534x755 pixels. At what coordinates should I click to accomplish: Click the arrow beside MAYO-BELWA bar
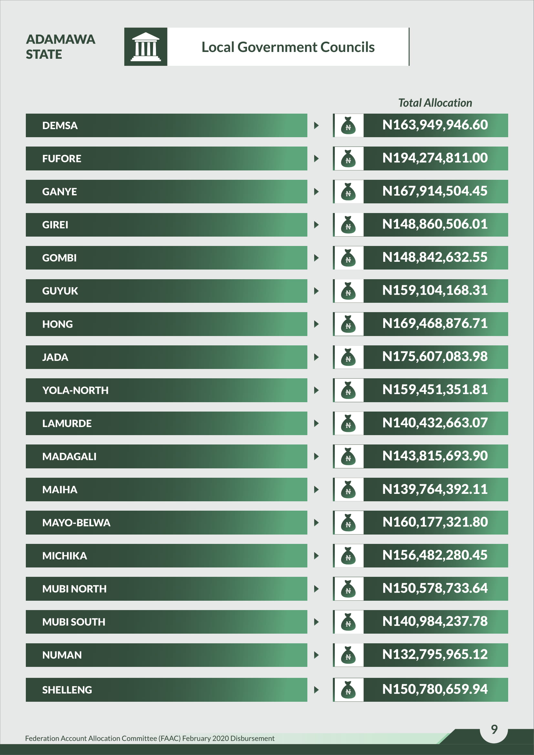point(316,523)
